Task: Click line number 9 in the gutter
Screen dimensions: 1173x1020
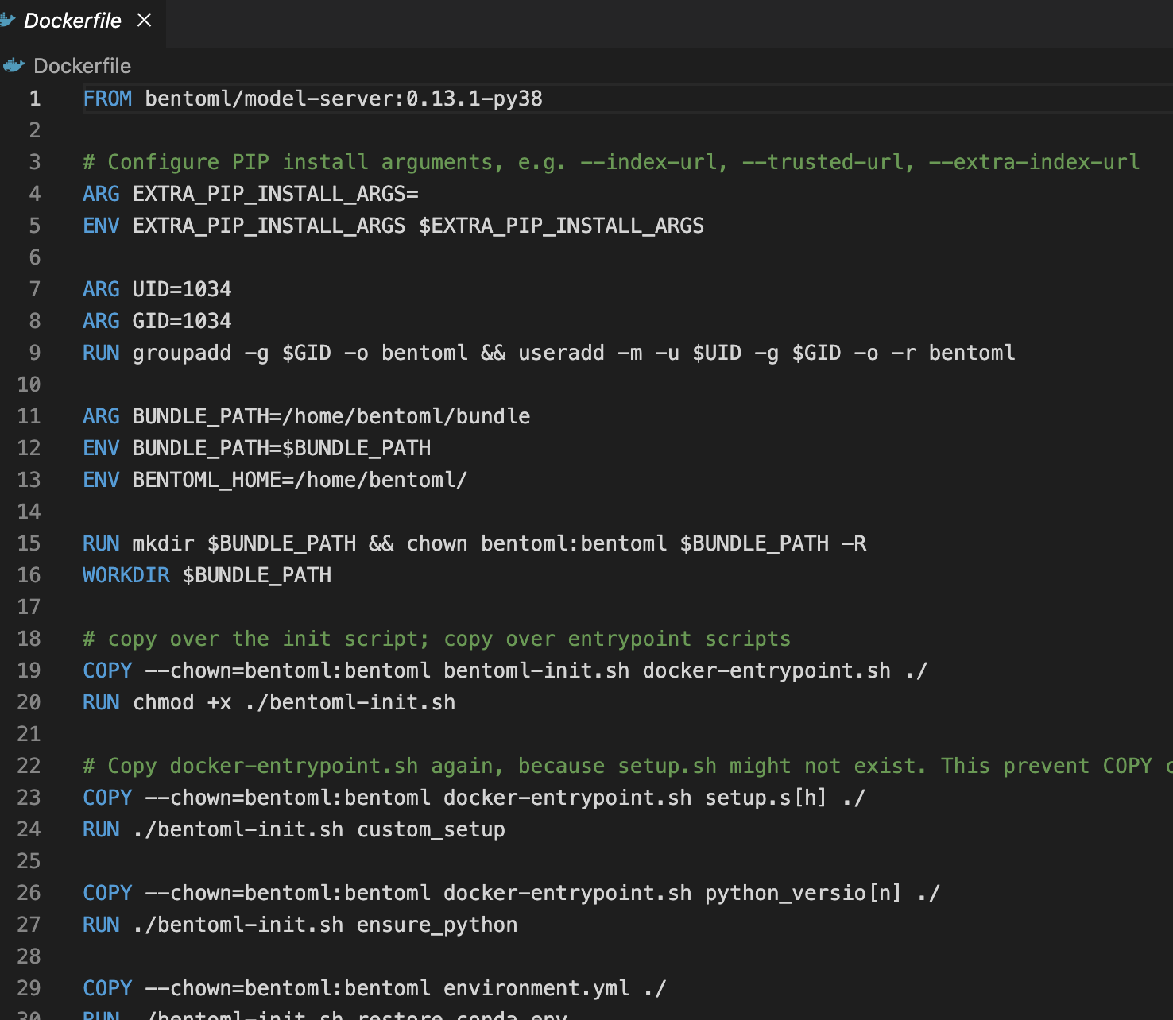Action: click(35, 353)
